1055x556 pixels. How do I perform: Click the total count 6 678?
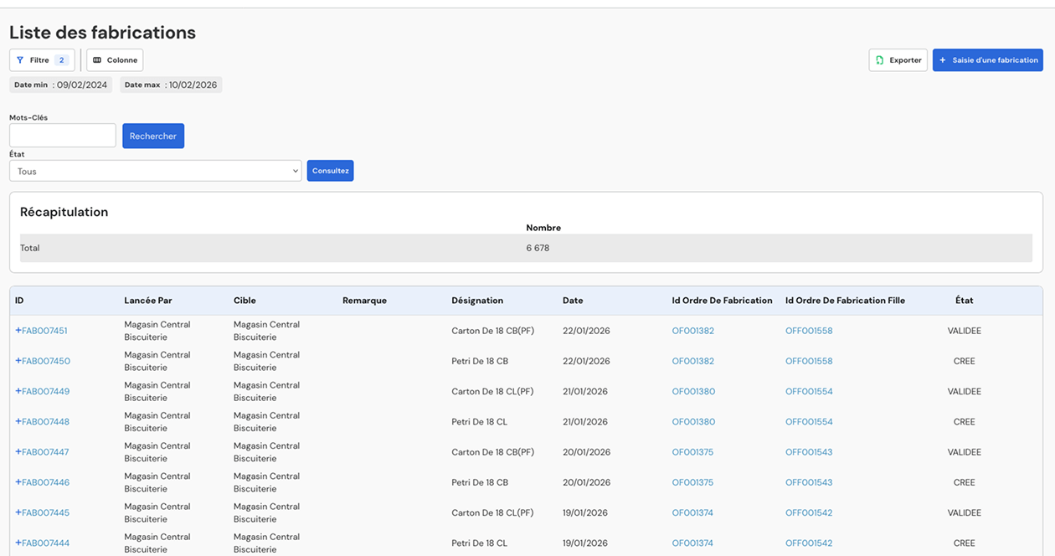(x=538, y=248)
